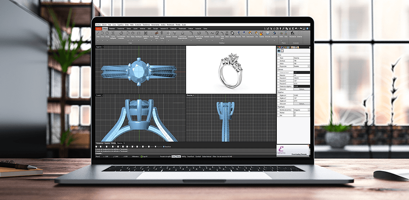Click the Recortar tool icon
This screenshot has width=409, height=200.
tap(238, 33)
